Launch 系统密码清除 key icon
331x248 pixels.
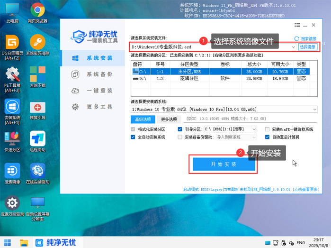[37, 43]
